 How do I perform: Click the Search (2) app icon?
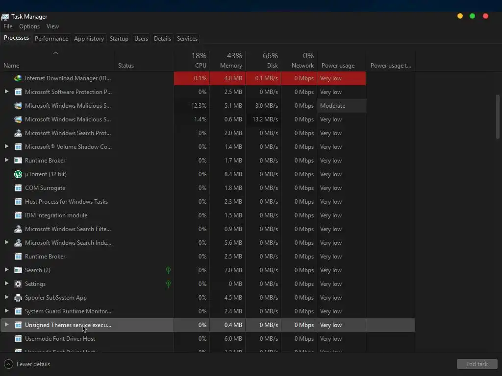18,270
